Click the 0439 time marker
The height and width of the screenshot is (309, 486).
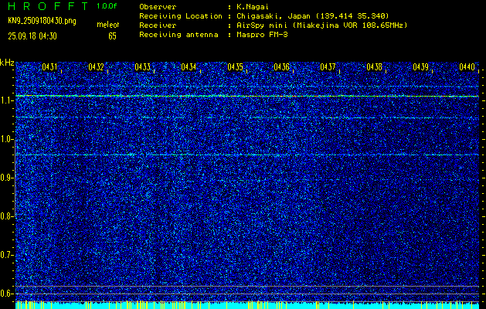pyautogui.click(x=420, y=67)
